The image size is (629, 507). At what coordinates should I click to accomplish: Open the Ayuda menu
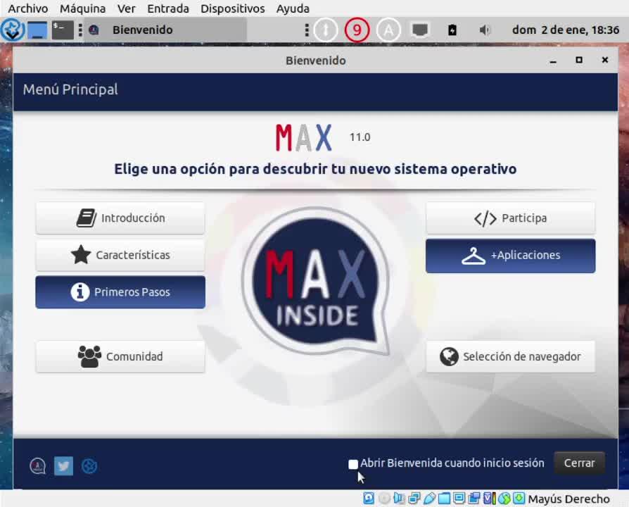click(293, 8)
